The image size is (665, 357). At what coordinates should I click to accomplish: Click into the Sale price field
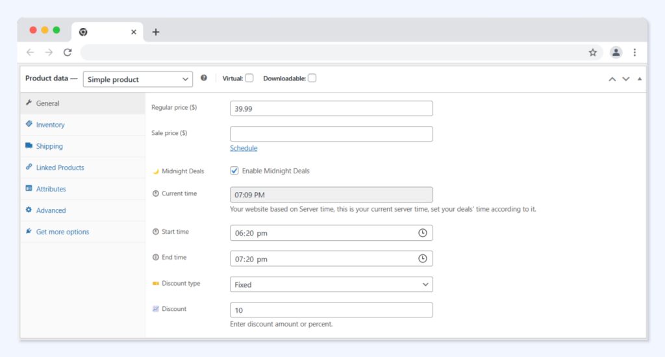tap(331, 134)
